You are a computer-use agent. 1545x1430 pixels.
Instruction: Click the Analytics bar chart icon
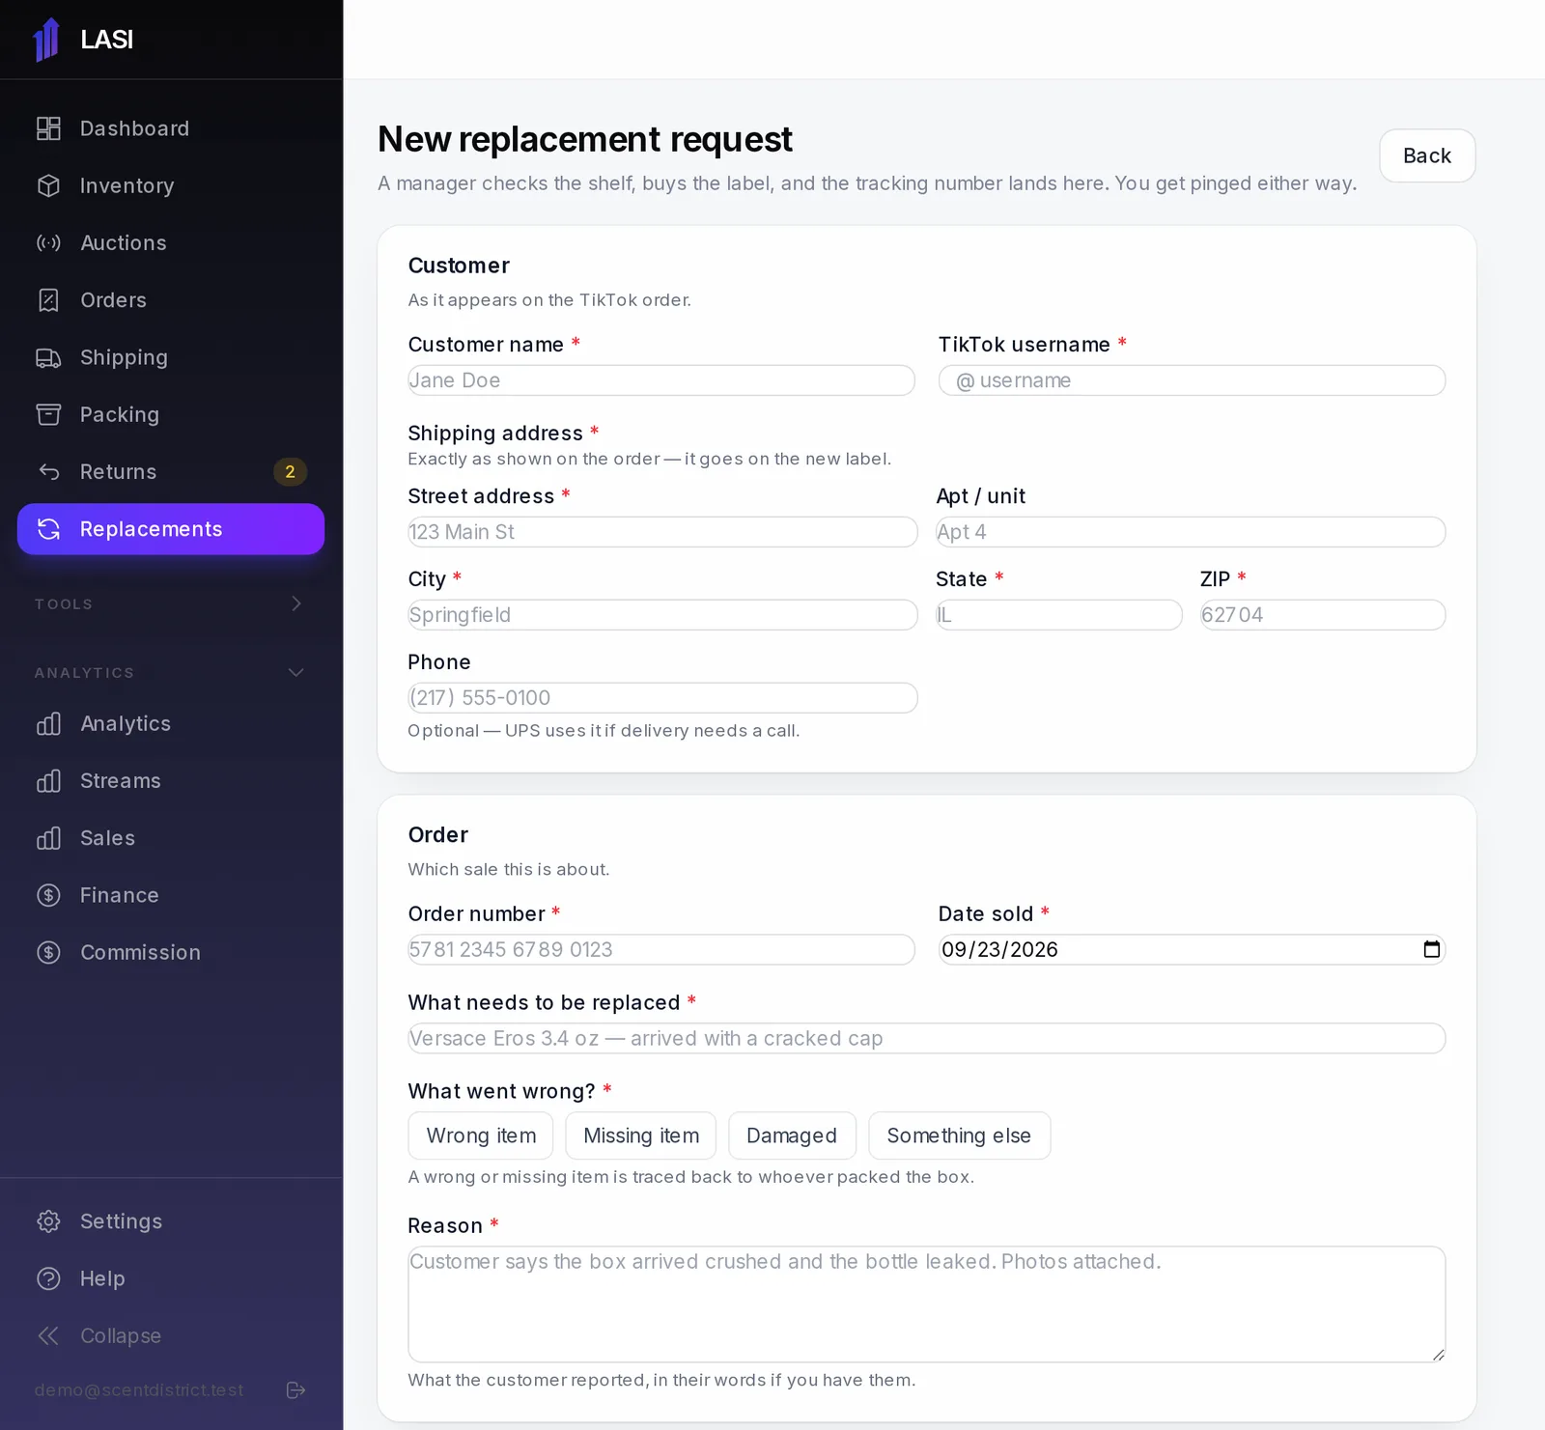coord(48,723)
